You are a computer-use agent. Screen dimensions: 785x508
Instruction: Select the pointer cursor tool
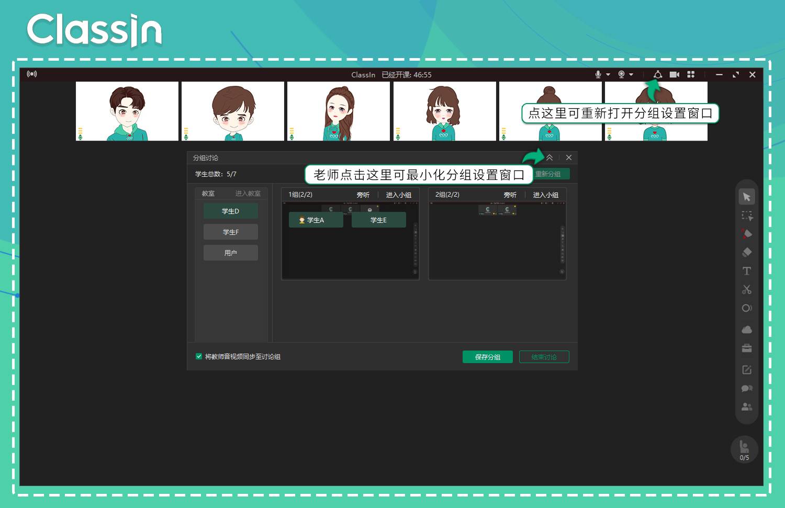[747, 197]
